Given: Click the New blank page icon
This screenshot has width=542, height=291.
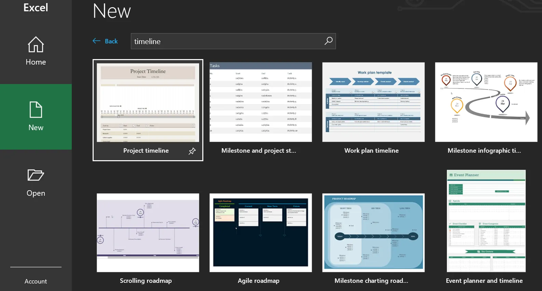Looking at the screenshot, I should point(36,110).
